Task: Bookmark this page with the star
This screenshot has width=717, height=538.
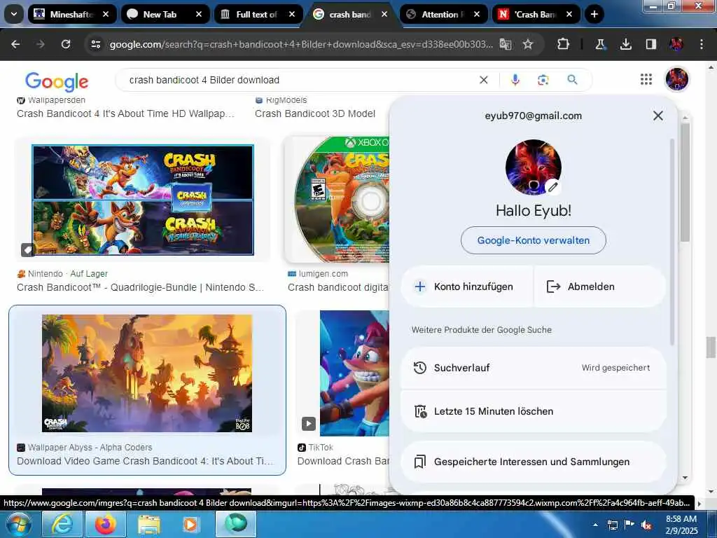Action: tap(528, 44)
